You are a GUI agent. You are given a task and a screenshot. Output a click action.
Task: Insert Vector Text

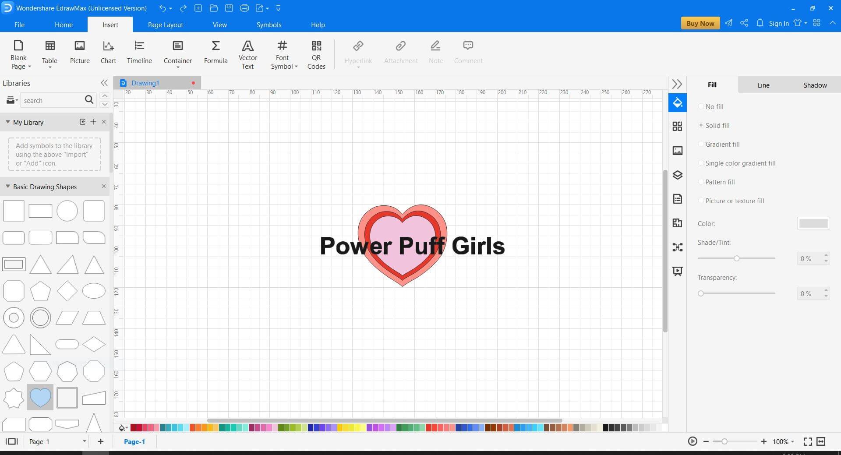(247, 54)
